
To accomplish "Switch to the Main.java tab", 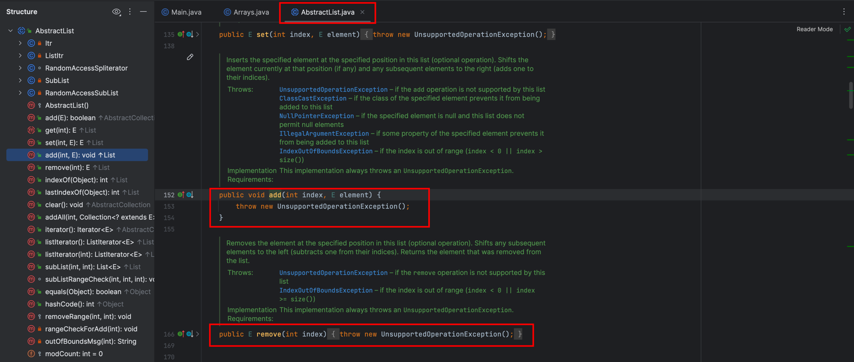I will [182, 12].
